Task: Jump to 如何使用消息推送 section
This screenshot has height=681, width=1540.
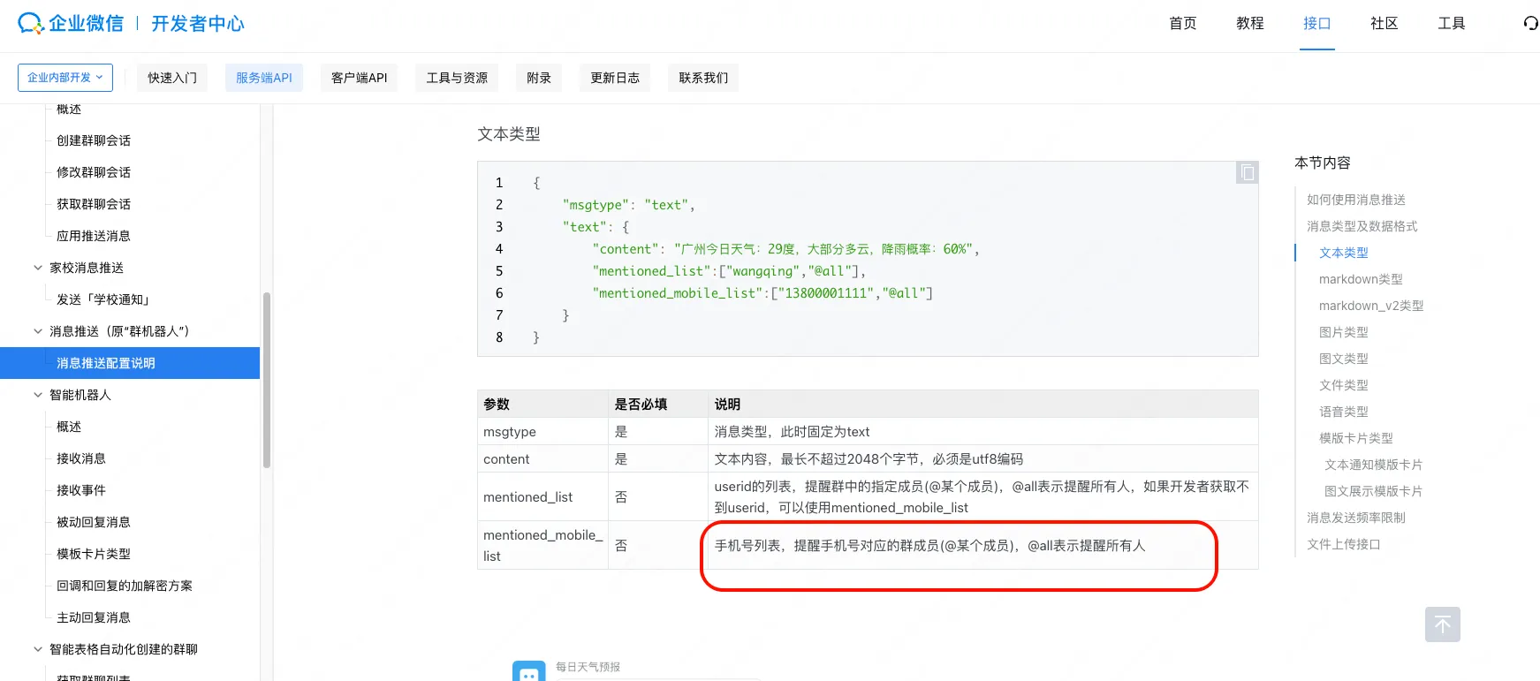Action: (x=1356, y=200)
